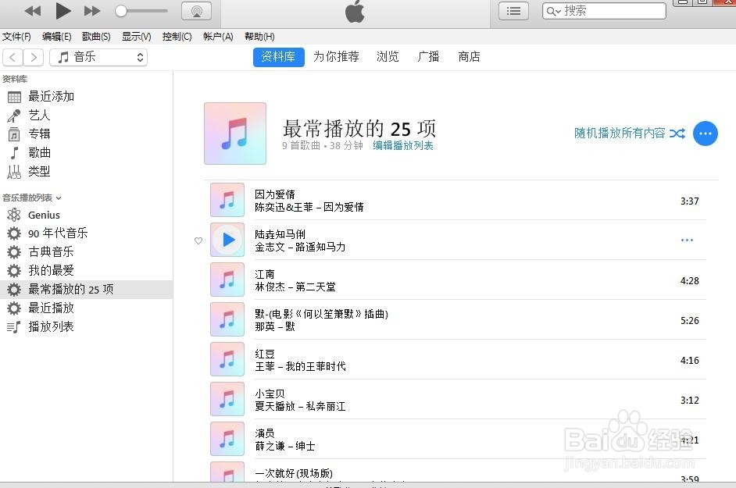Open the 帮助(H) menu
The image size is (736, 488).
click(259, 37)
